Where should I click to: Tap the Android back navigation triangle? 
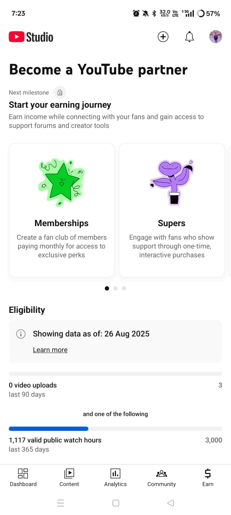coord(170,503)
